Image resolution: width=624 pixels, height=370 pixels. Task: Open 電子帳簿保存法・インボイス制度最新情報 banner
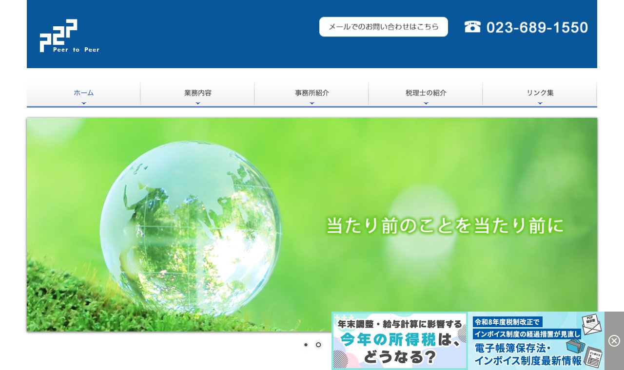click(536, 341)
